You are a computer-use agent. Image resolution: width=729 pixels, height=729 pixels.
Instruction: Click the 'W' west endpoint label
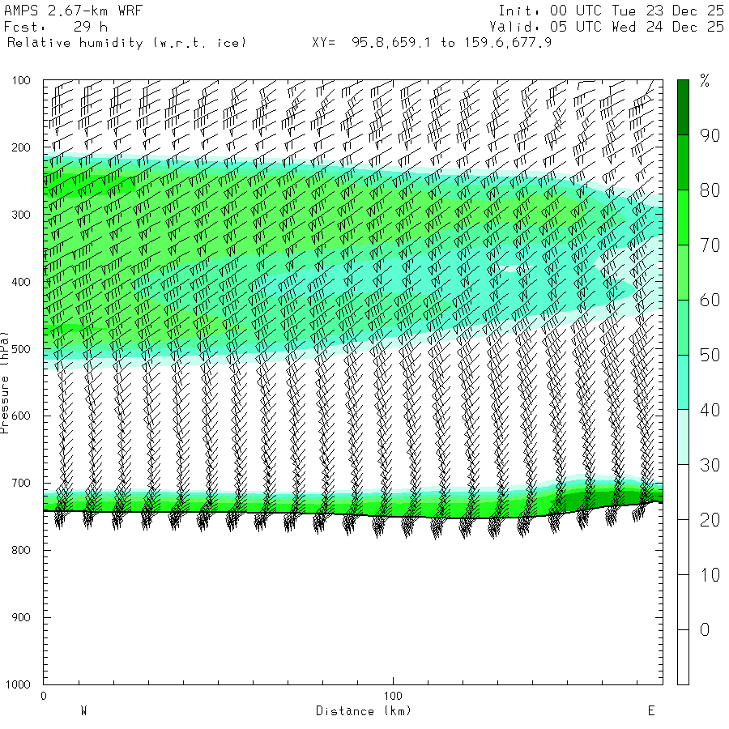pos(83,711)
